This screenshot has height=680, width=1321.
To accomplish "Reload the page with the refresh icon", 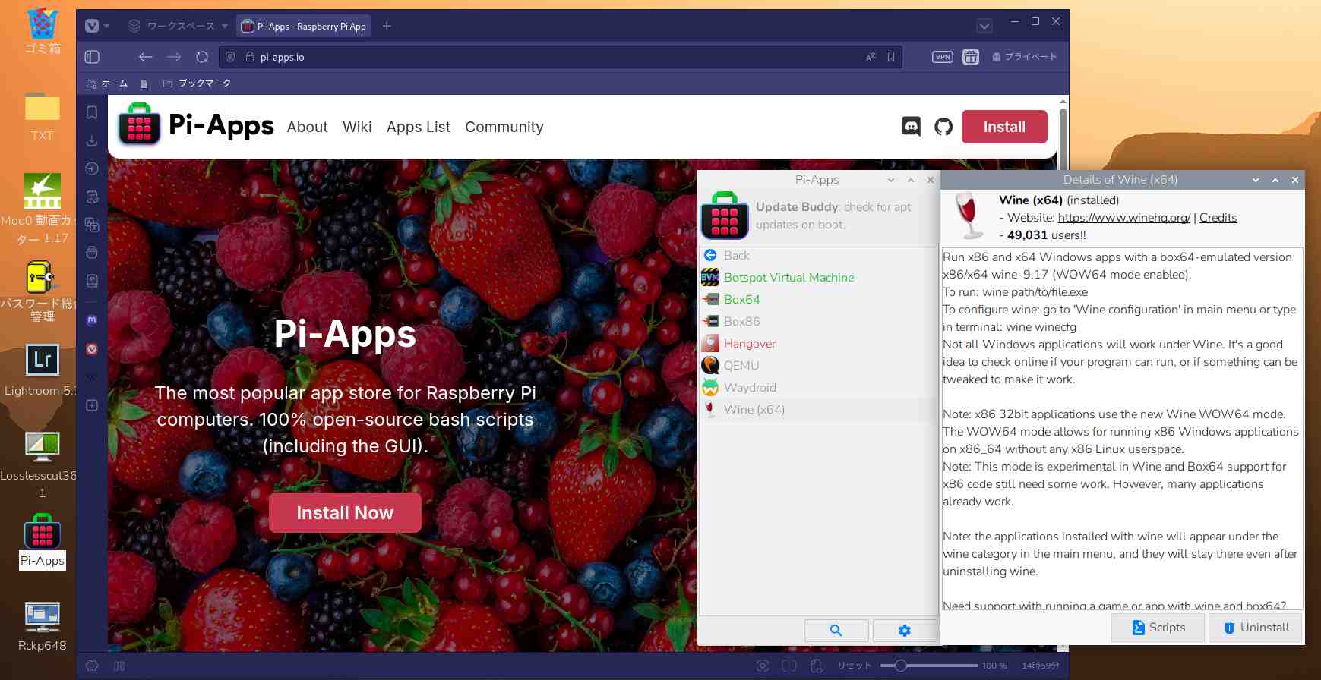I will (202, 57).
